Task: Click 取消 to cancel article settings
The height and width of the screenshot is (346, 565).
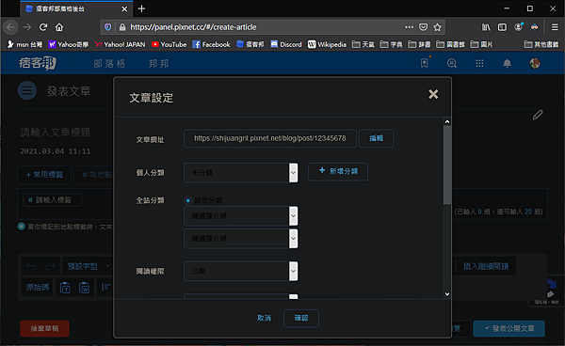Action: coord(264,319)
